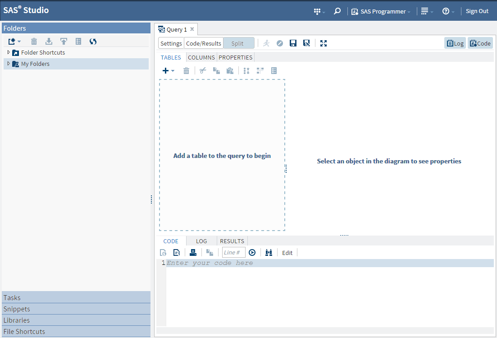Open the LOG tab
The width and height of the screenshot is (497, 338).
(201, 241)
